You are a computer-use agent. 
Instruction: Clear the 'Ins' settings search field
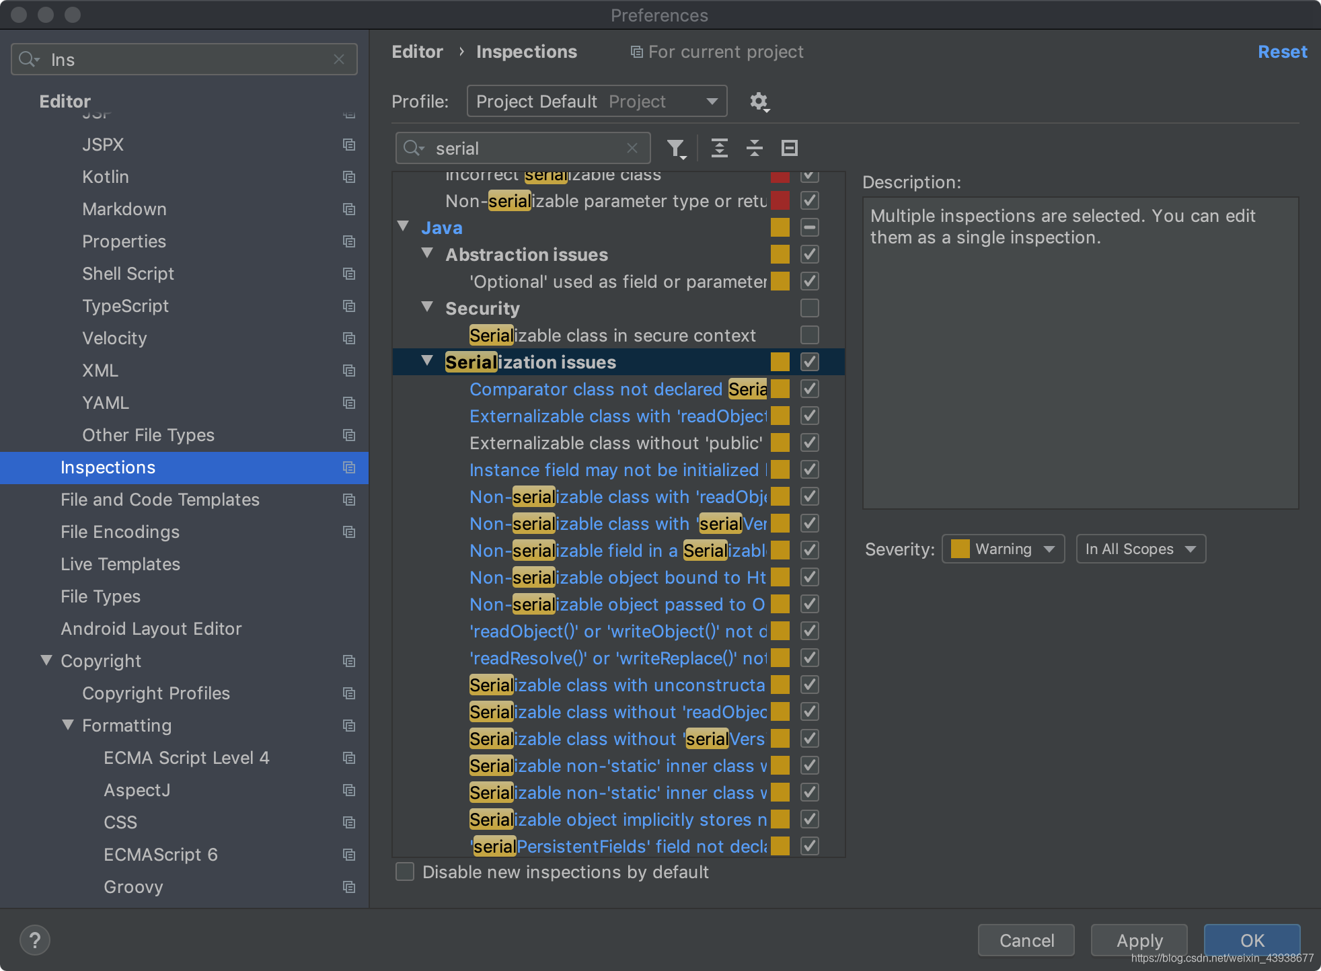339,59
